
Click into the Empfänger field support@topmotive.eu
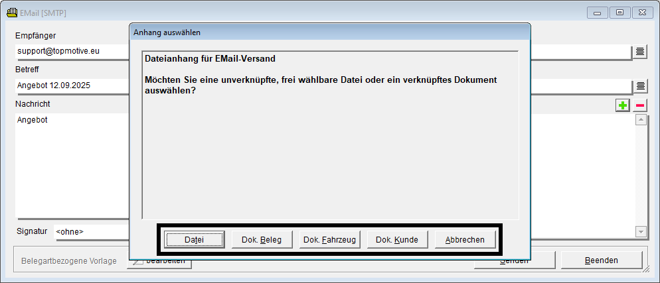[x=72, y=52]
